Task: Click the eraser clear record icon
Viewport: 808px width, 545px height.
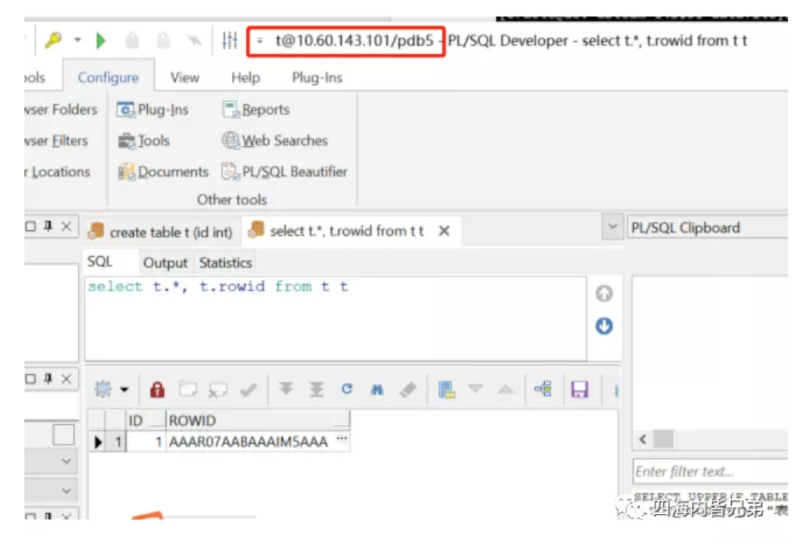Action: [x=408, y=389]
